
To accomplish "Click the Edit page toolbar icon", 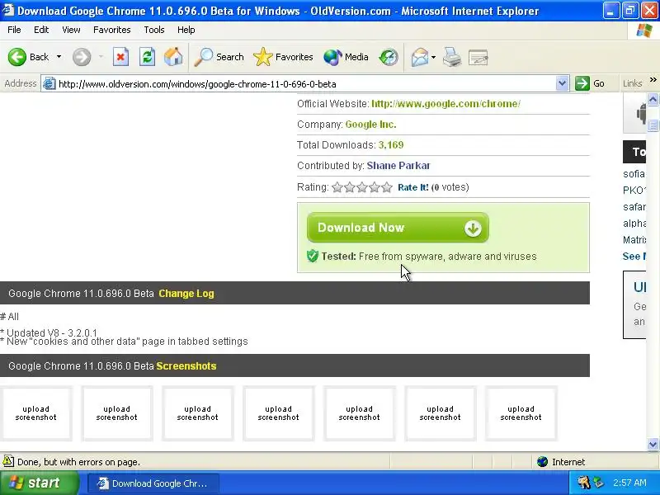I will coord(478,57).
